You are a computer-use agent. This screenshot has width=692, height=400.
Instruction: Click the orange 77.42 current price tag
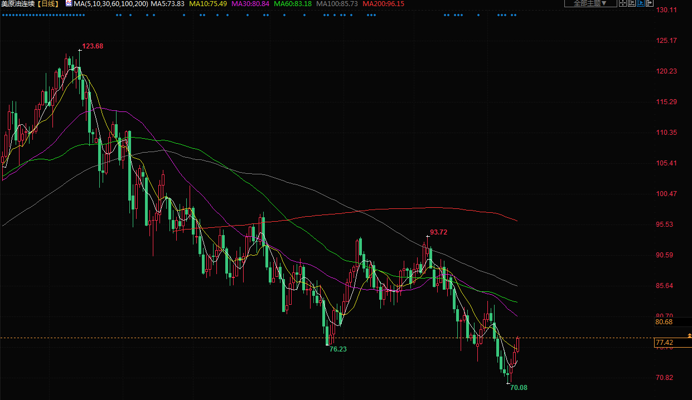pos(664,343)
